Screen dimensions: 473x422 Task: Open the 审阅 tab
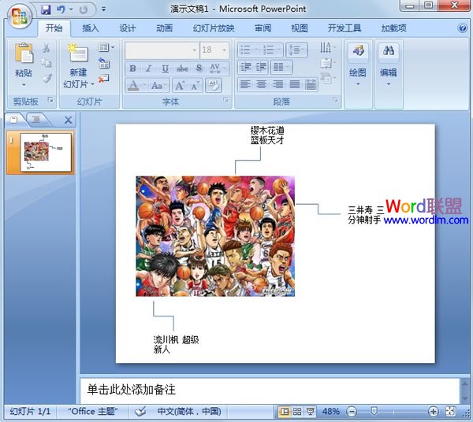click(263, 28)
